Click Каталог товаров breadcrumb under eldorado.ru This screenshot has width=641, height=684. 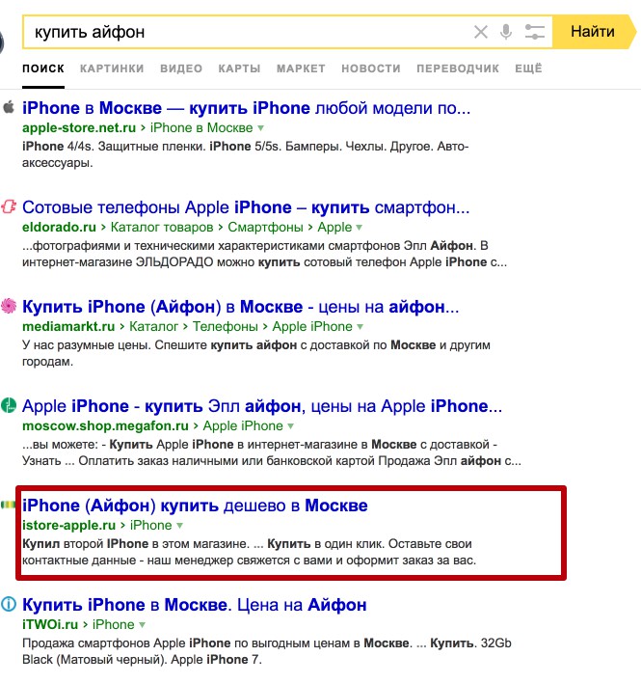point(162,228)
